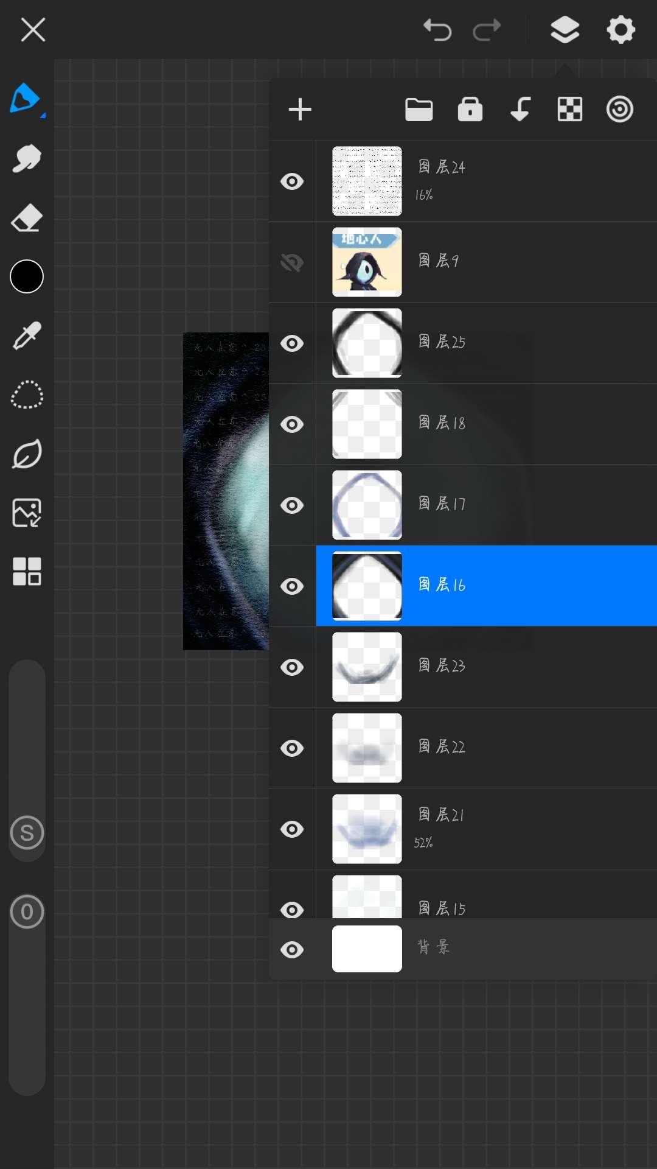Select the eraser tool
657x1169 pixels.
click(27, 218)
